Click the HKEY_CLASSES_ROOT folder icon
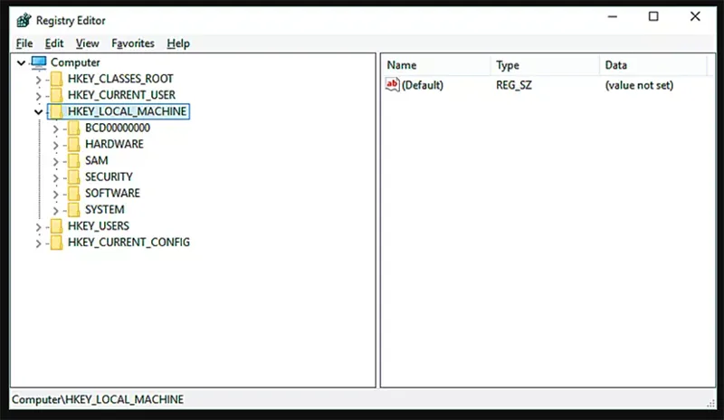 pyautogui.click(x=56, y=79)
